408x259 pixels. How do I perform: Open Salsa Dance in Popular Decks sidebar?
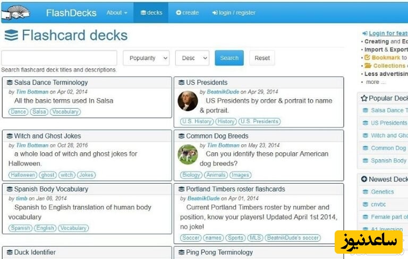pos(389,110)
